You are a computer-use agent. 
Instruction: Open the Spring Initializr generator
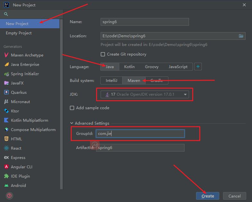pos(30,74)
